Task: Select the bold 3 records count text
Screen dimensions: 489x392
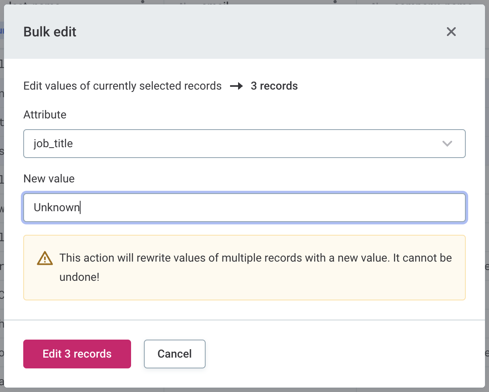Action: coord(274,86)
